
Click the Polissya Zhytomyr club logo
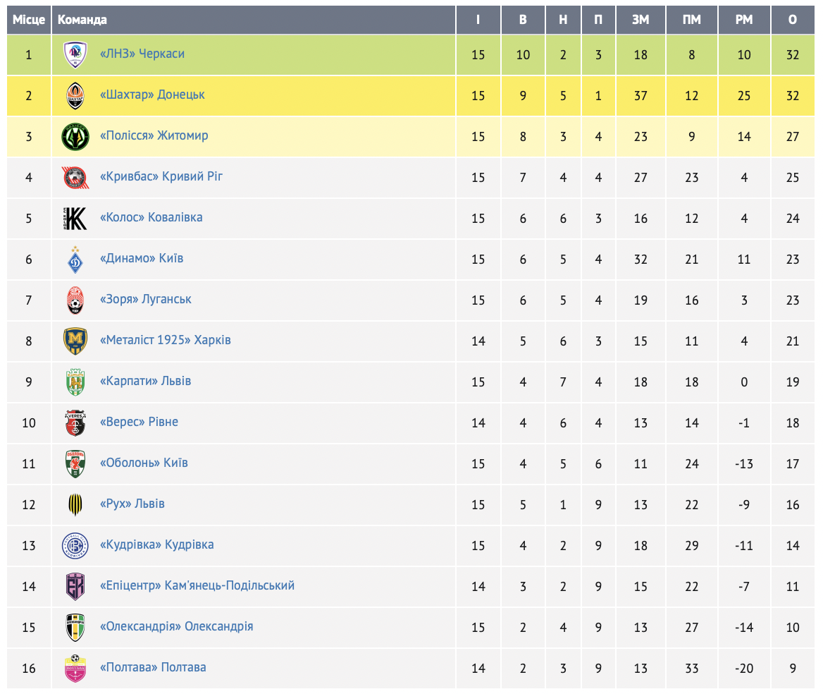75,136
